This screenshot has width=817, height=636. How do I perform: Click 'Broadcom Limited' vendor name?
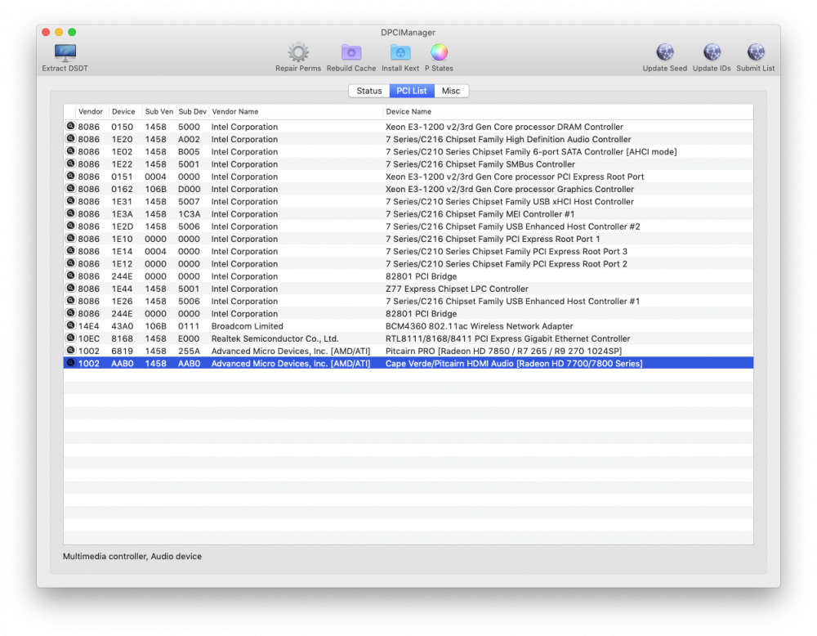(x=247, y=326)
